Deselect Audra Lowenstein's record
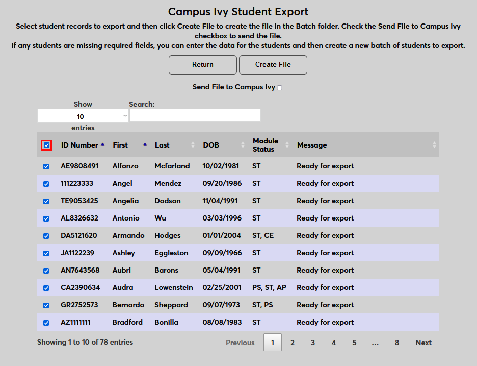This screenshot has width=477, height=366. point(46,287)
